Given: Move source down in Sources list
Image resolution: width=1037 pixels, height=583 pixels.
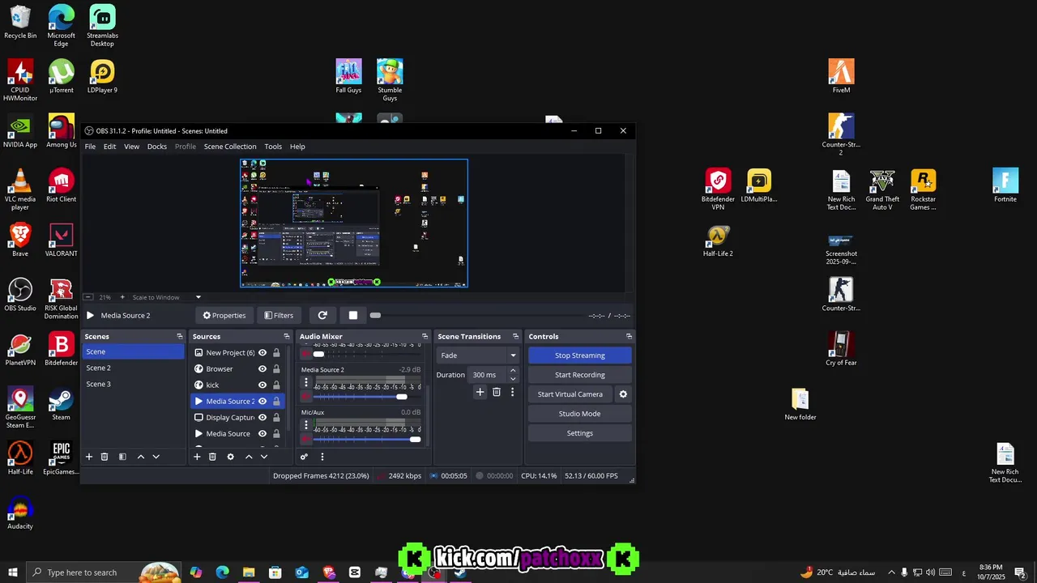Looking at the screenshot, I should 263,457.
